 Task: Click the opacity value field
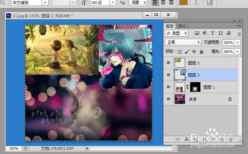pyautogui.click(x=228, y=43)
